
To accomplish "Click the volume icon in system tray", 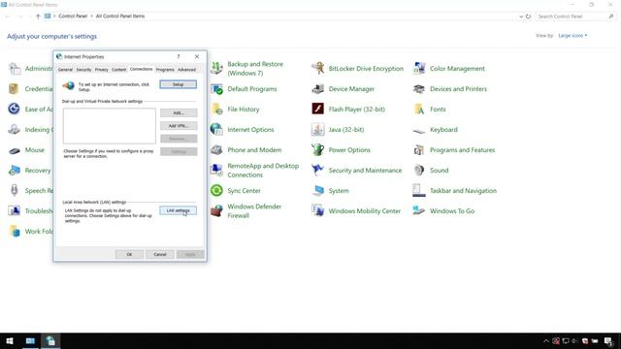I will pos(575,341).
